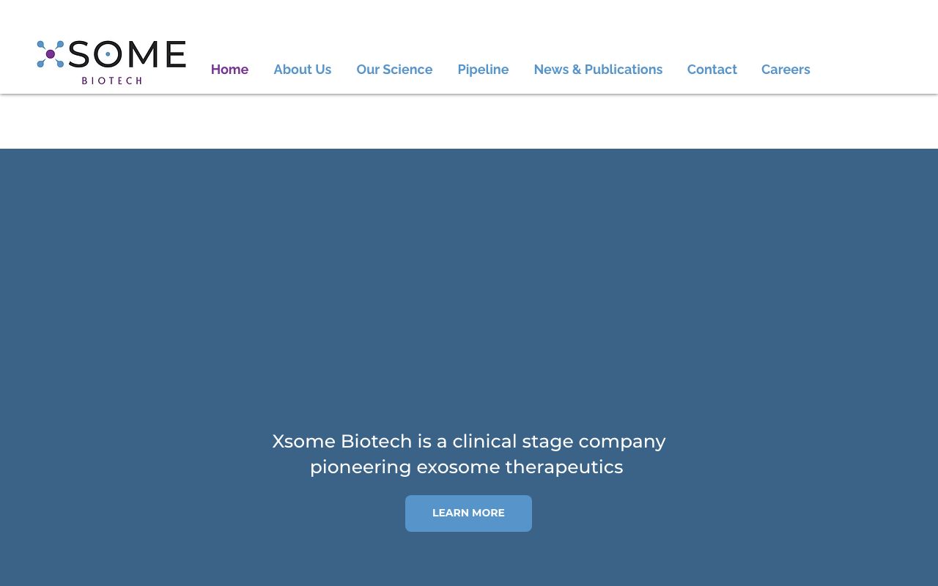The image size is (938, 586).
Task: Open the Our Science section
Action: coord(394,70)
